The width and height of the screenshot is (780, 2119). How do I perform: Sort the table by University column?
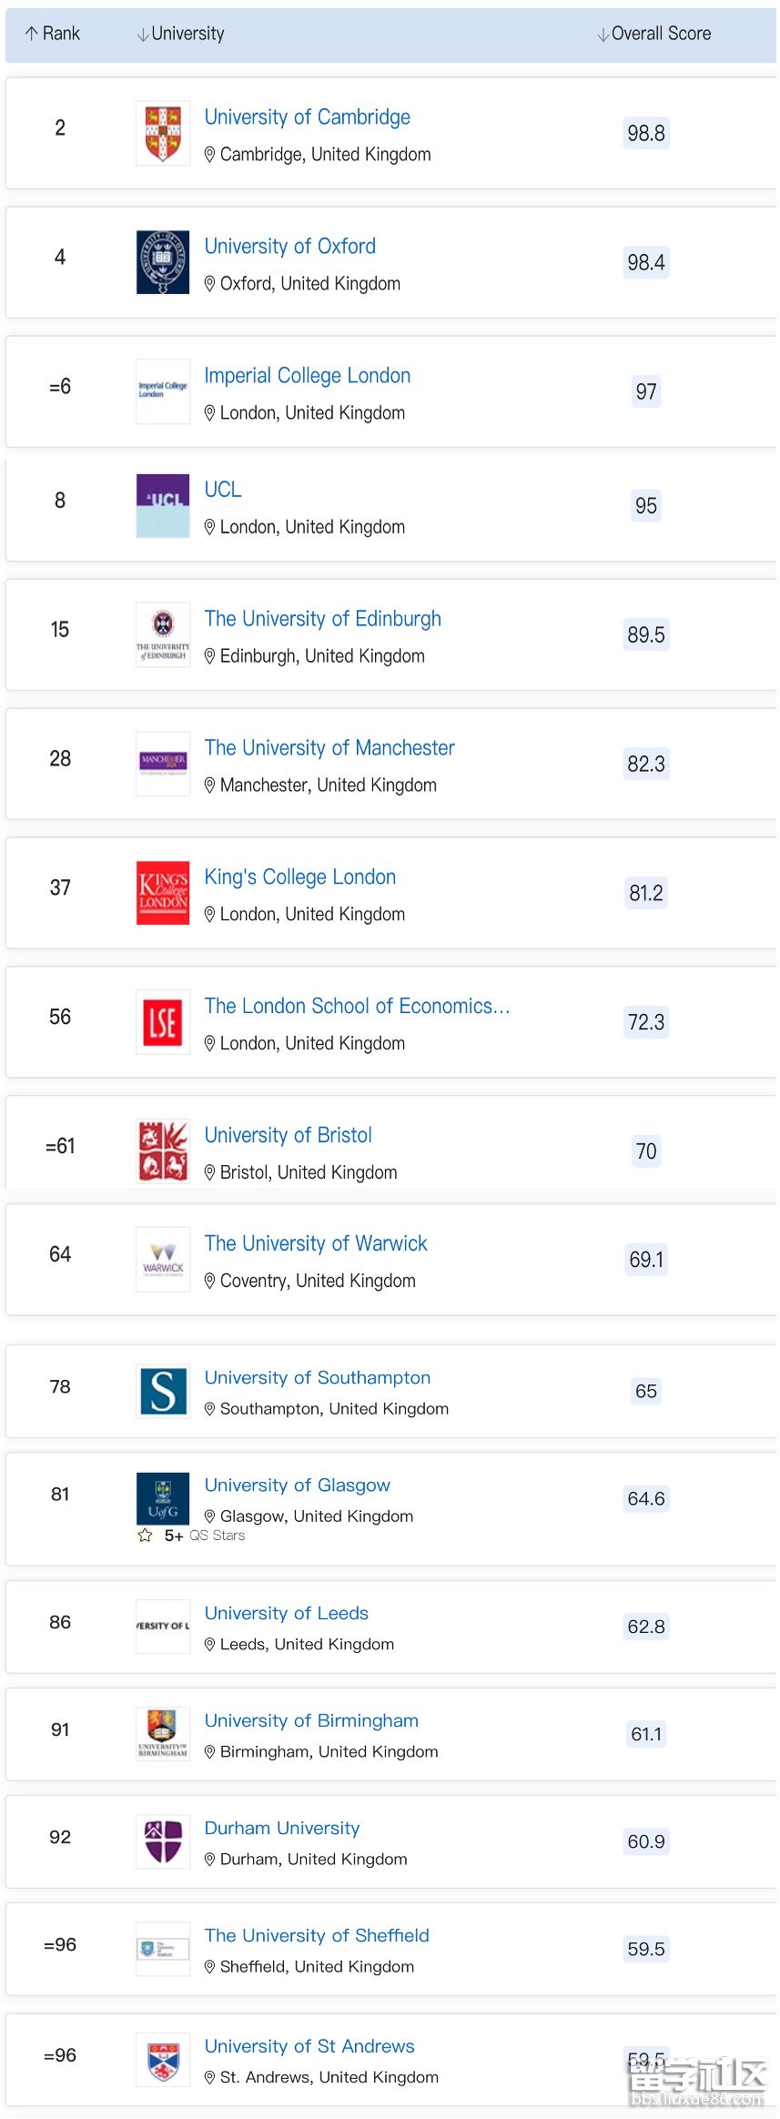(x=180, y=34)
